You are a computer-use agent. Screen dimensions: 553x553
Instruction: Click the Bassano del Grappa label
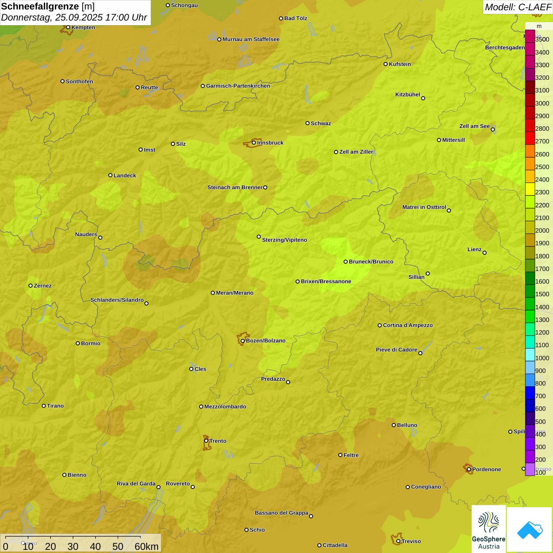coord(281,513)
